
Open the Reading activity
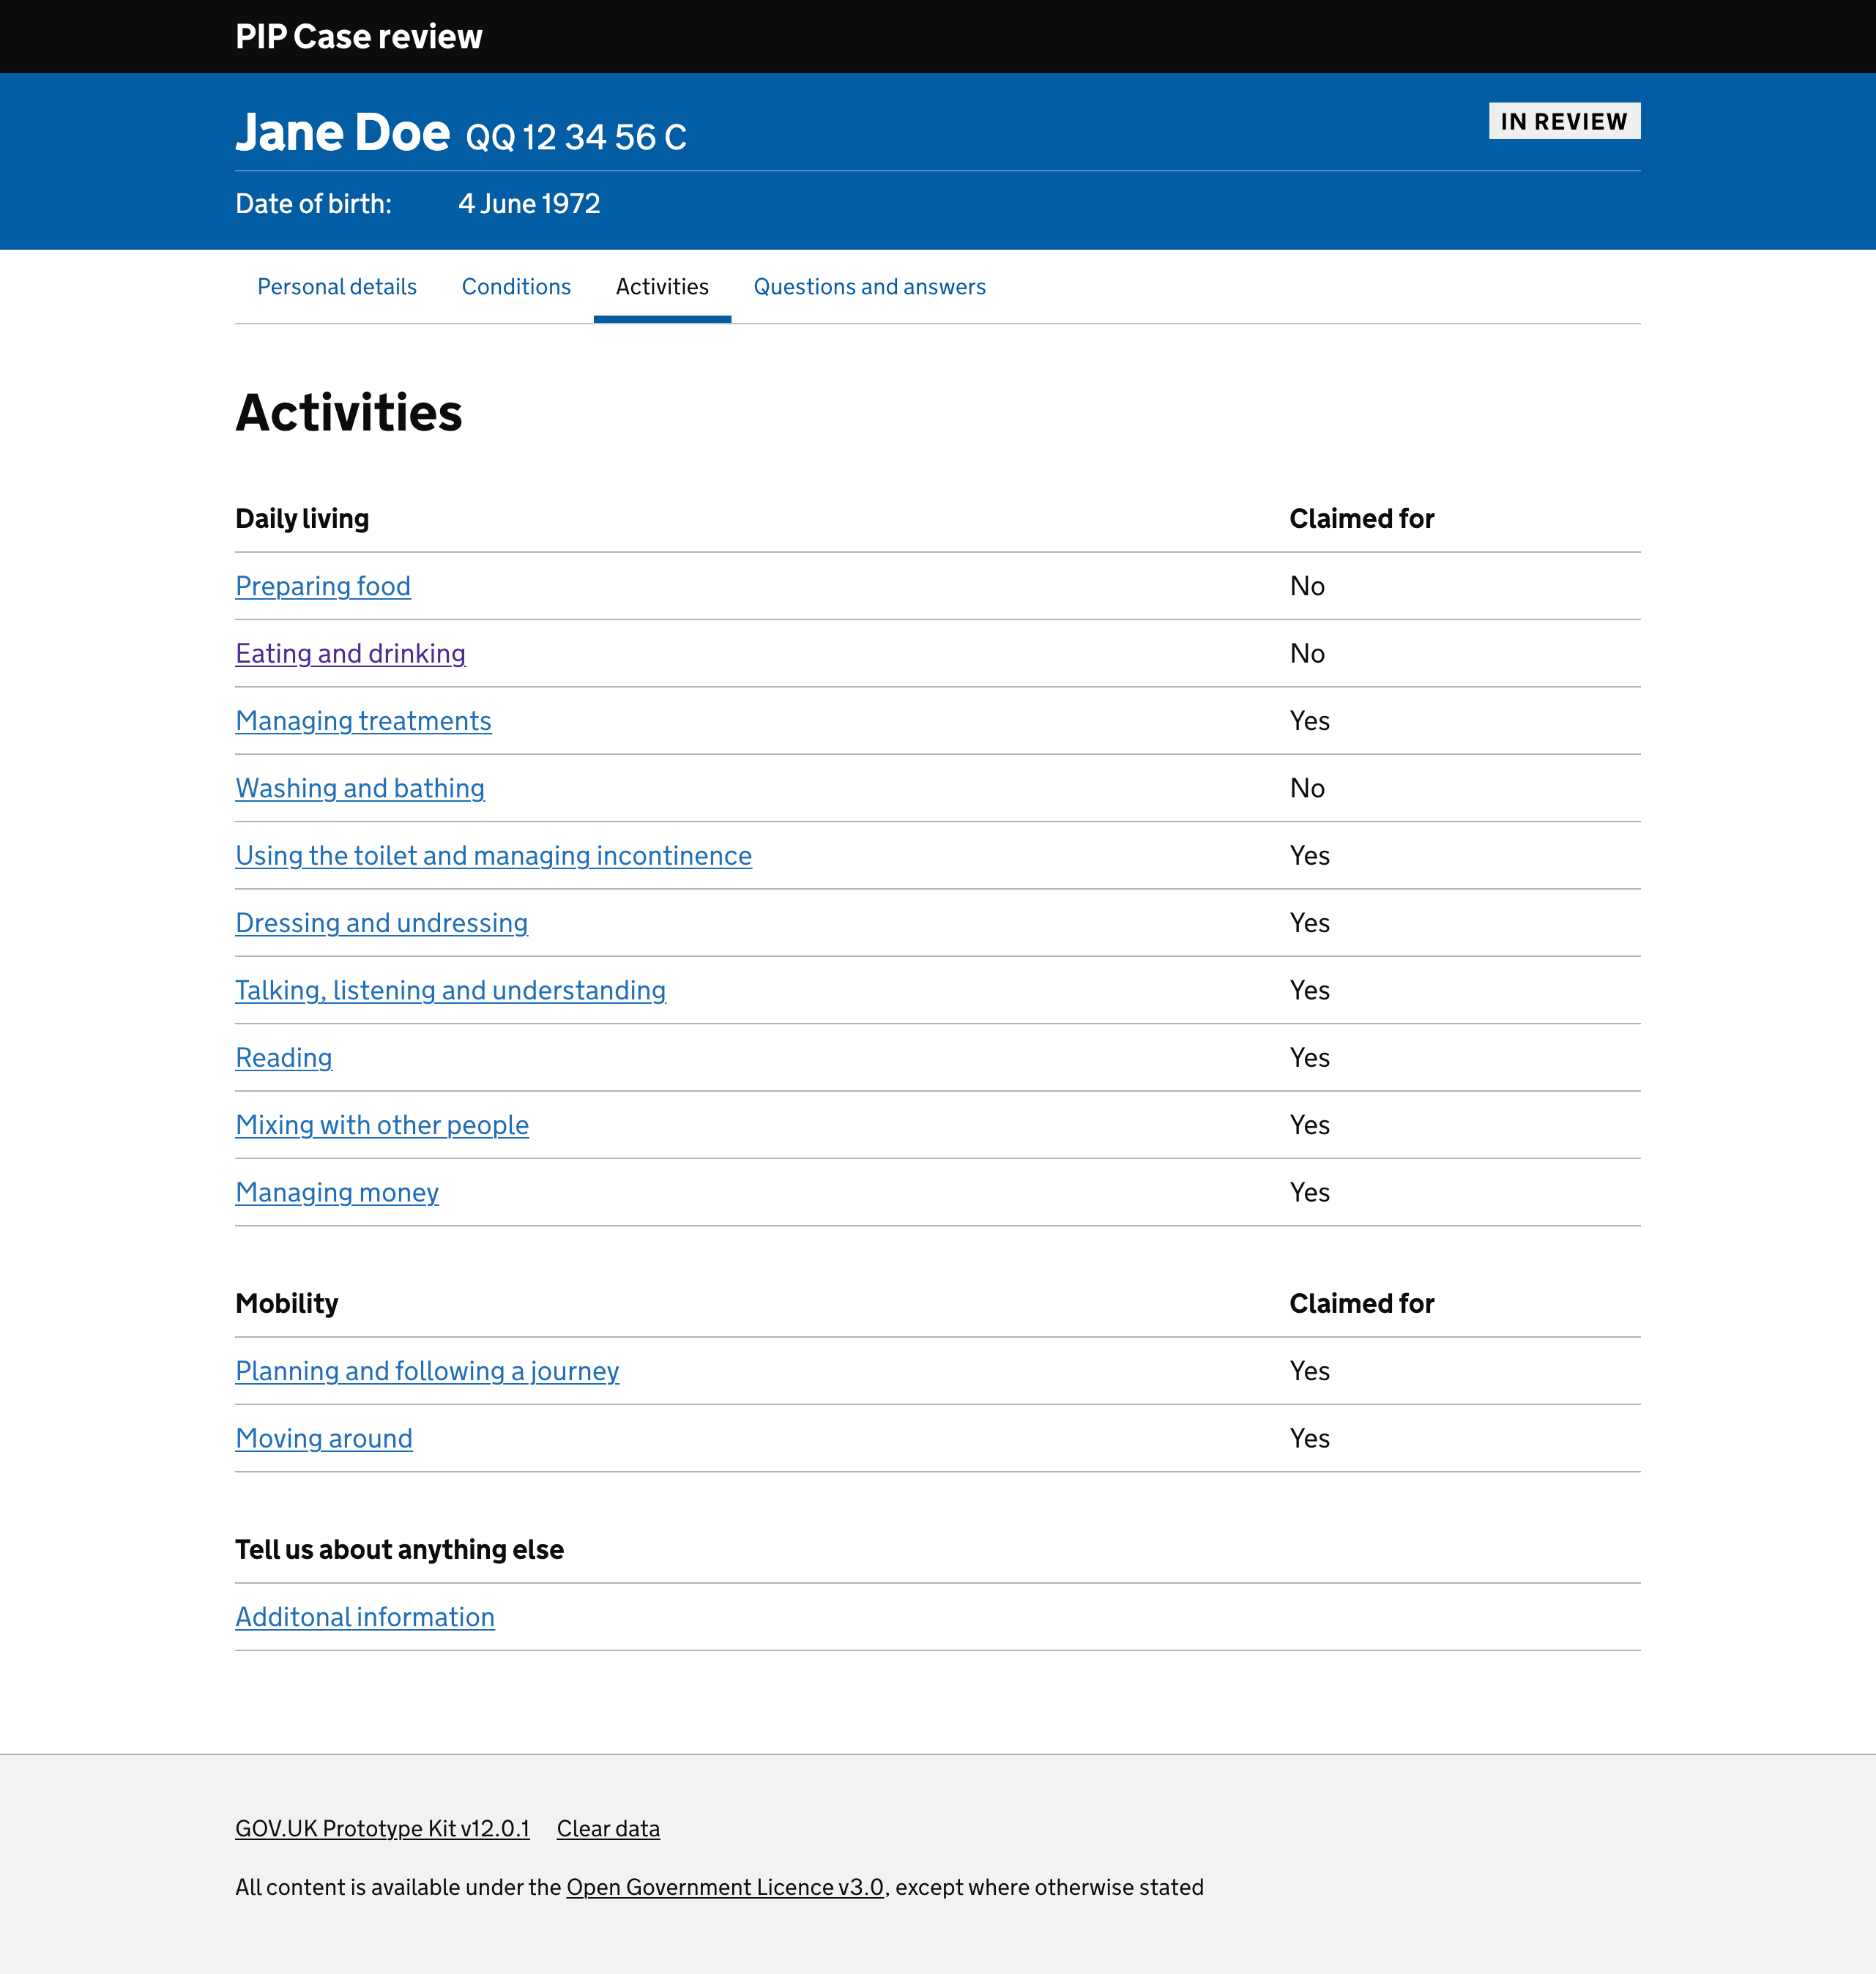[283, 1058]
